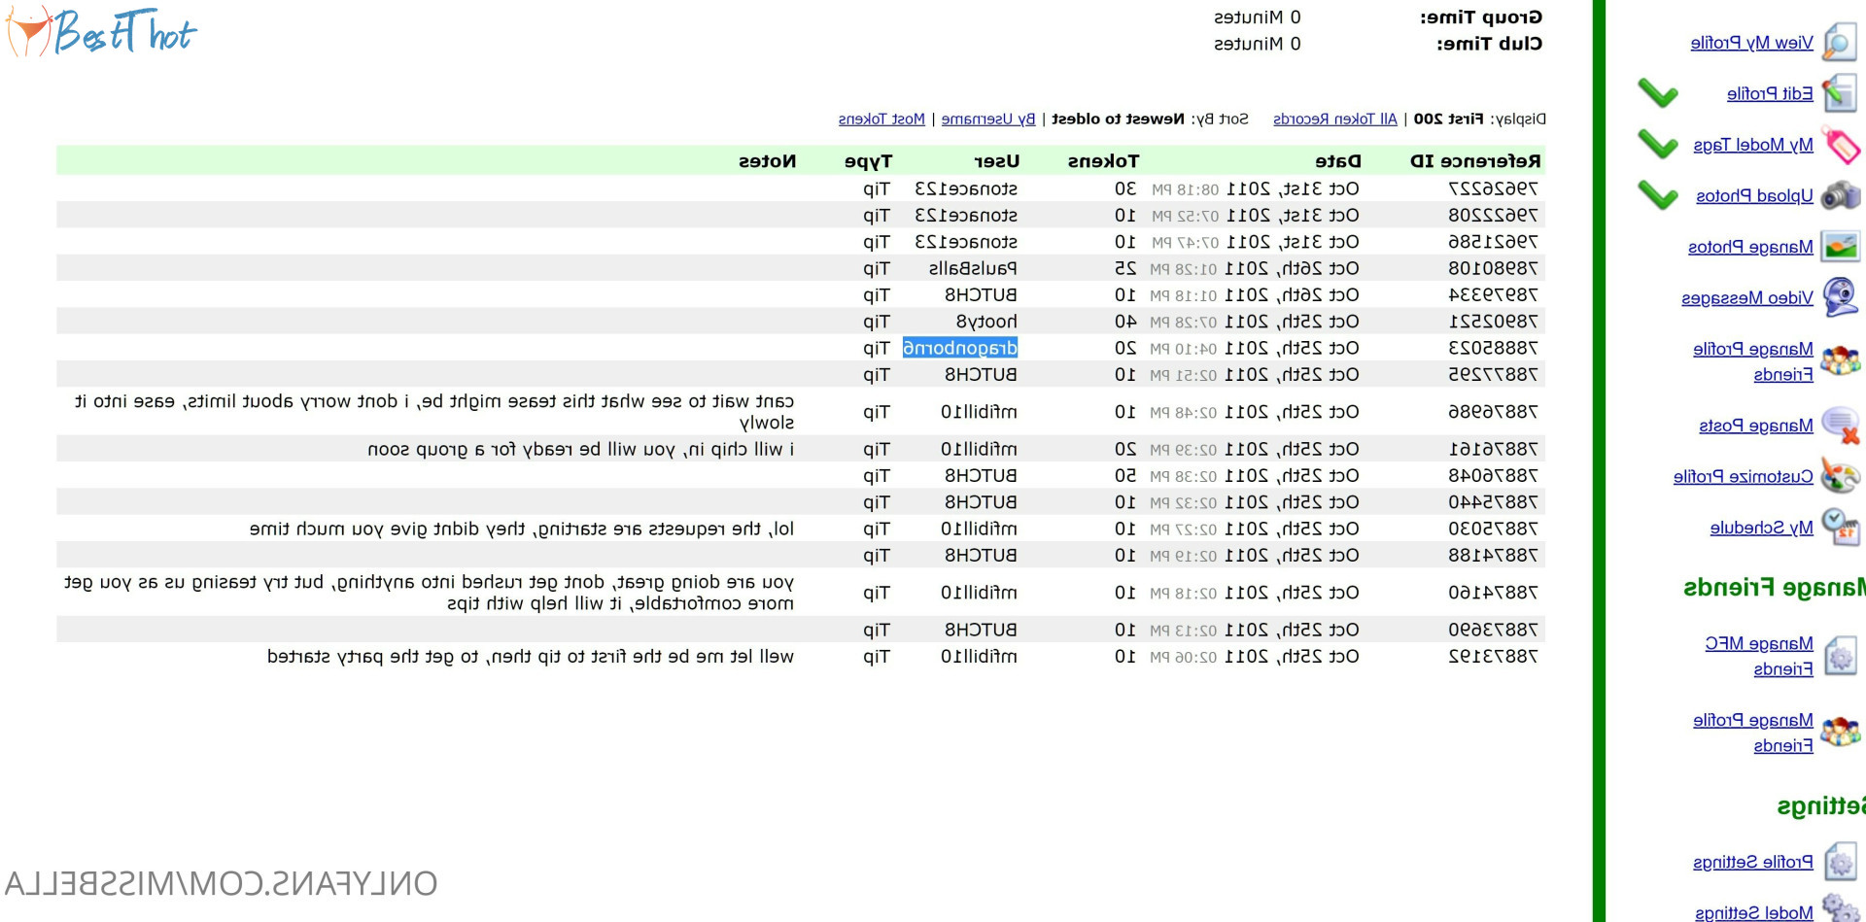This screenshot has width=1866, height=922.
Task: Click the Manage Posts speech bubble icon
Action: [1840, 426]
